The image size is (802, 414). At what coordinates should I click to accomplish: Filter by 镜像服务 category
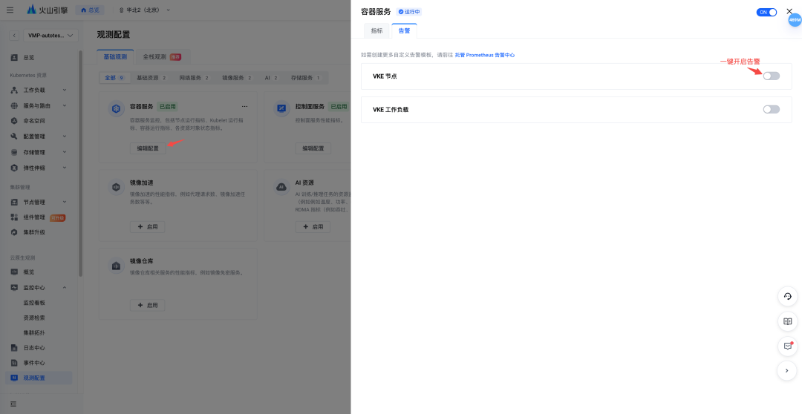(236, 78)
